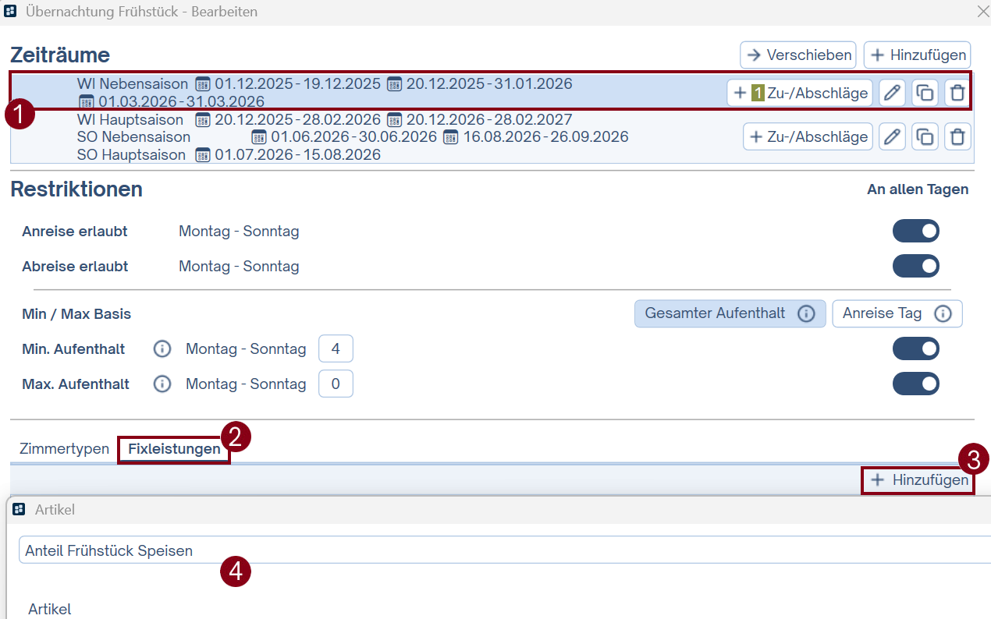Select the Fixleistungen tab
This screenshot has width=991, height=619.
click(x=174, y=449)
